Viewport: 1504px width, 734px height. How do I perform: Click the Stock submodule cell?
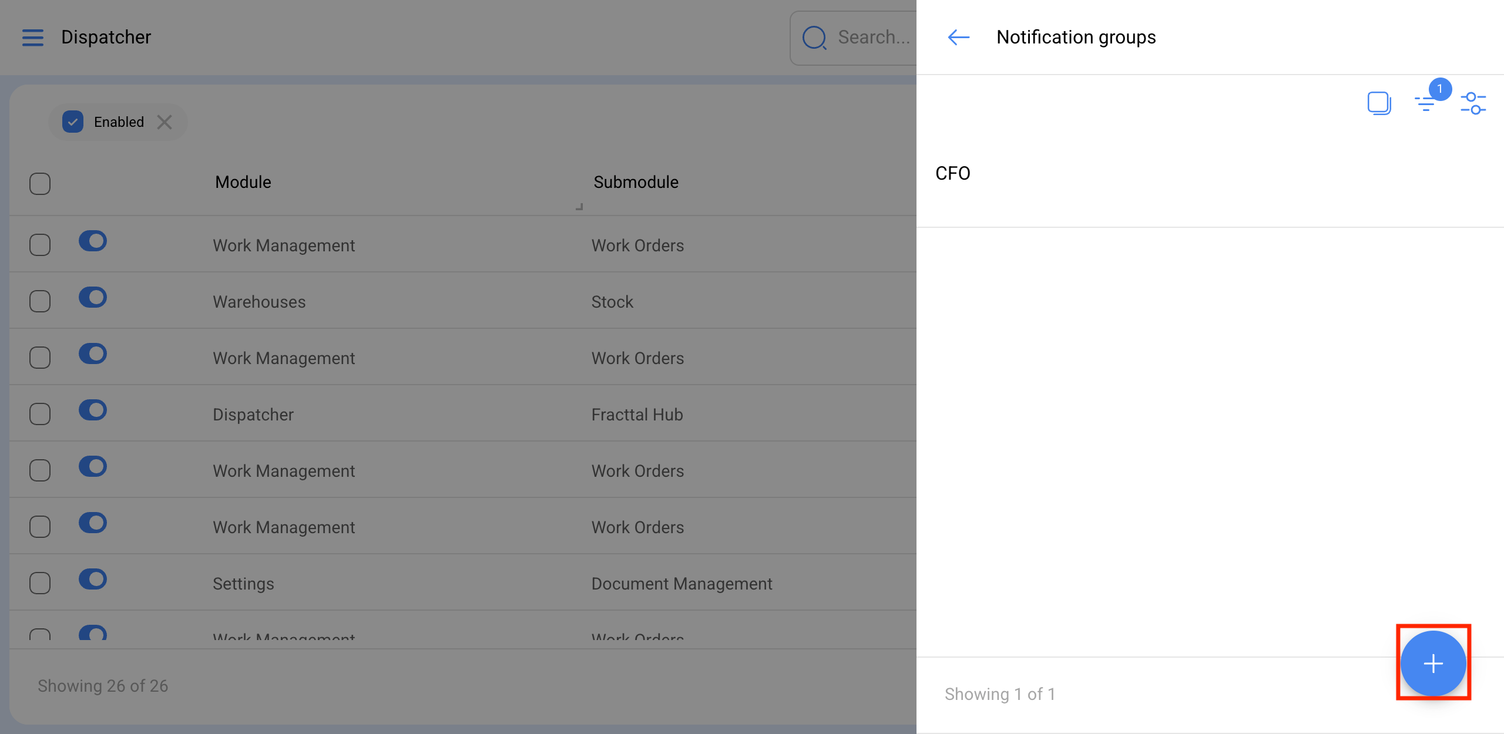[612, 302]
